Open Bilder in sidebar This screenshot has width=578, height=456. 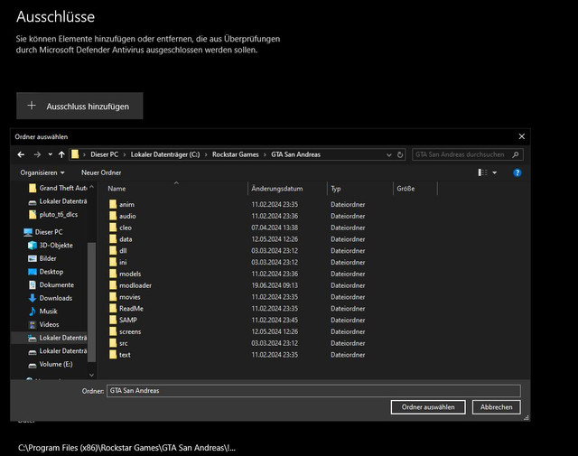42,258
